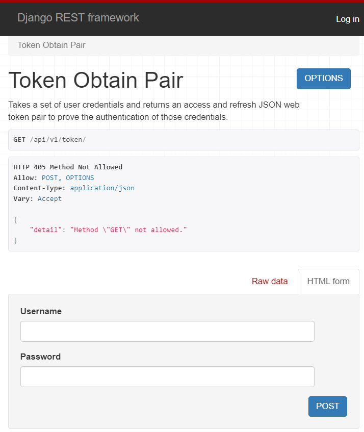Click the Django REST framework brand logo
The image size is (364, 432).
[78, 18]
